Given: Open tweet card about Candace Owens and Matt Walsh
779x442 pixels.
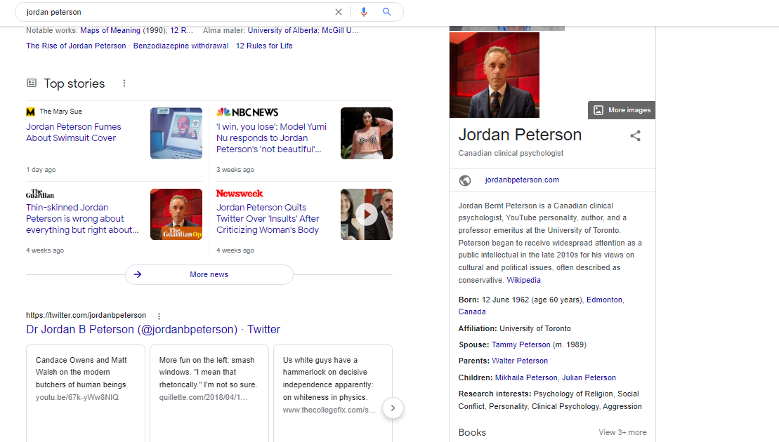Looking at the screenshot, I should pyautogui.click(x=86, y=393).
